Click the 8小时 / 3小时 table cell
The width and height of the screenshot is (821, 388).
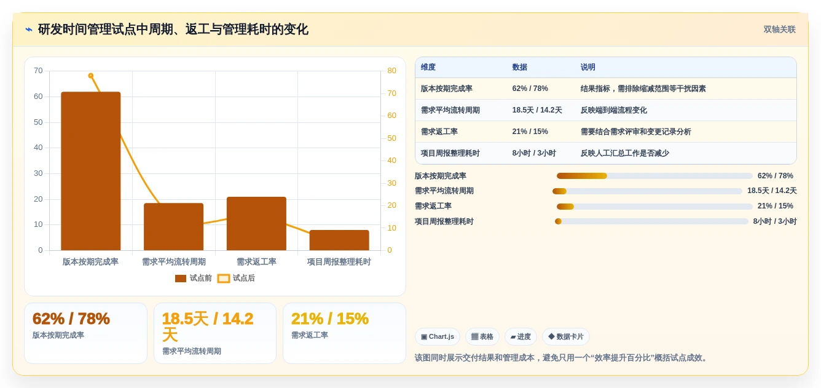534,153
